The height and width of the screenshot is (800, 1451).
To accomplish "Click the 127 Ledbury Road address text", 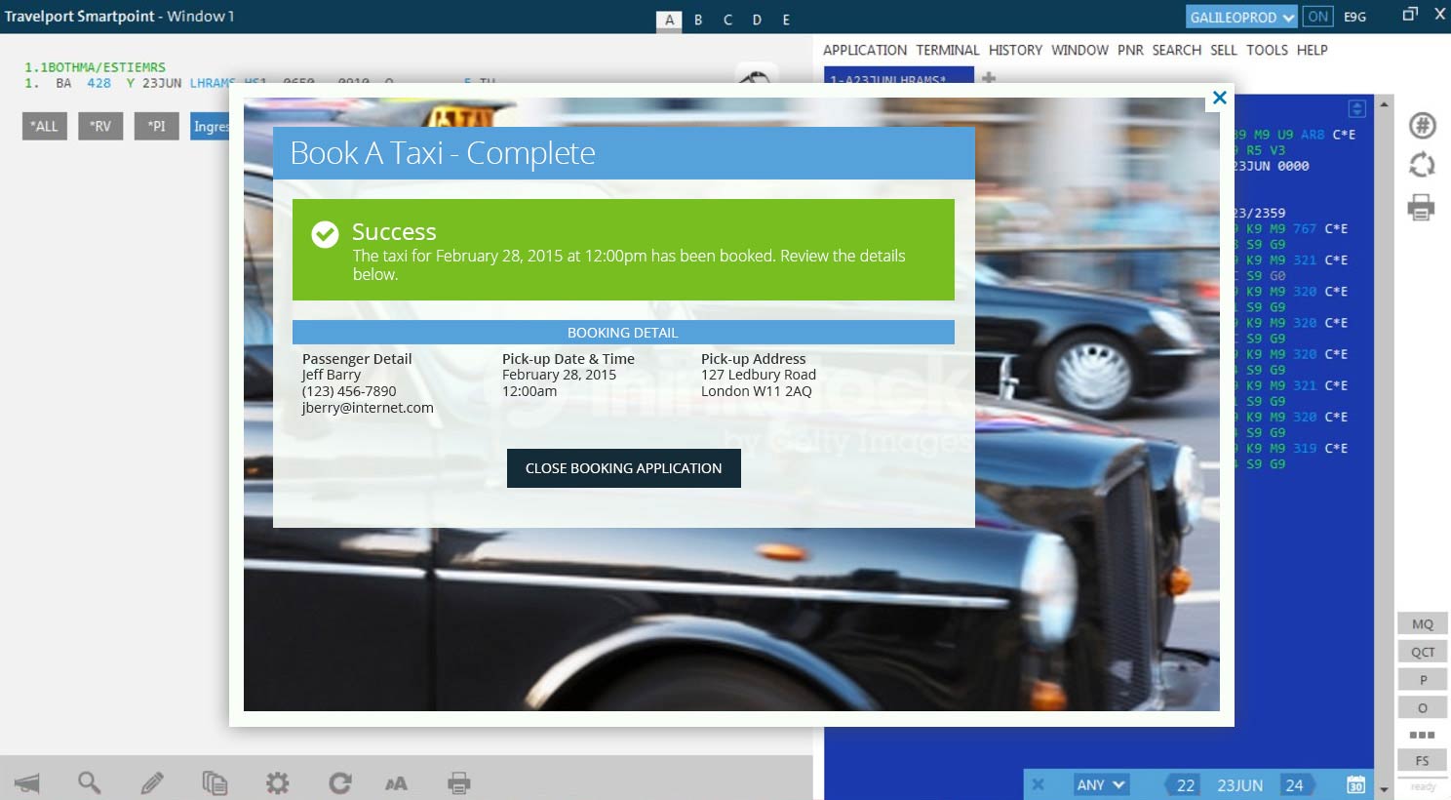I will pyautogui.click(x=759, y=375).
